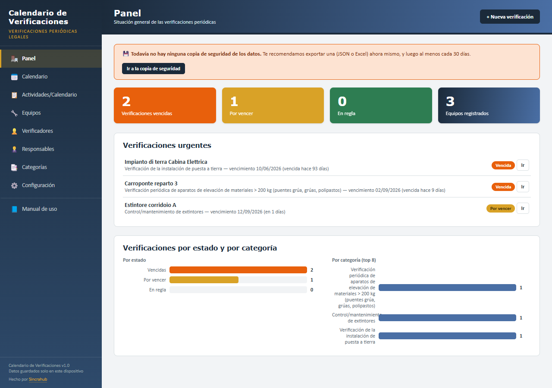Click the Por categoría (top 8) label
Screen dimensions: 552x388
354,260
